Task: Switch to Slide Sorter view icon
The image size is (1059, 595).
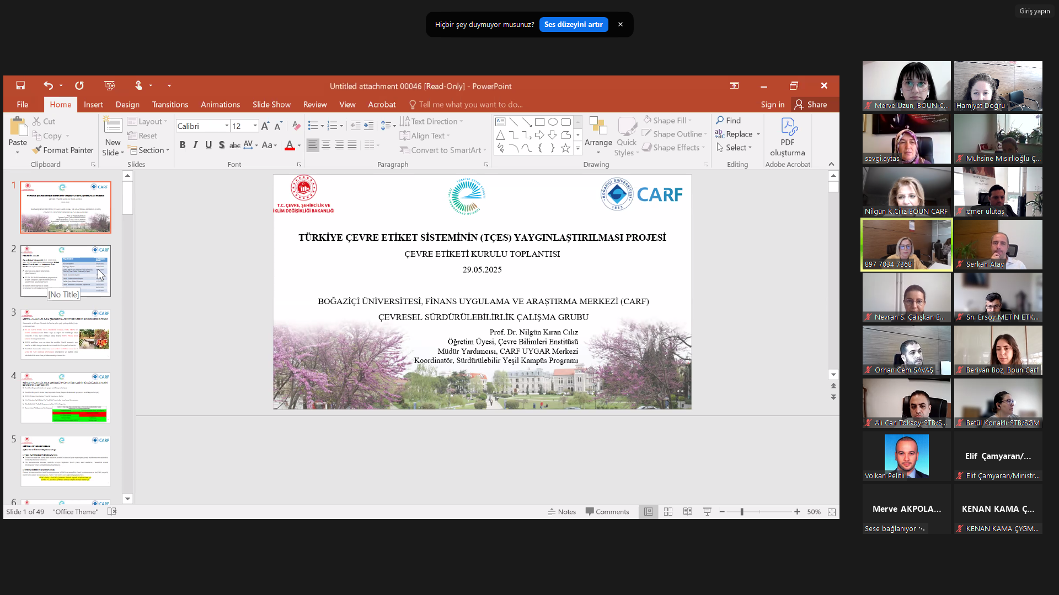Action: (x=668, y=512)
